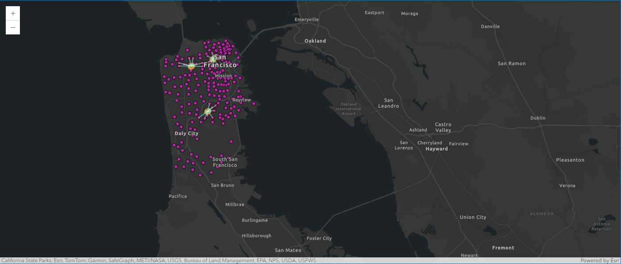Click the zoom in plus button

click(13, 14)
